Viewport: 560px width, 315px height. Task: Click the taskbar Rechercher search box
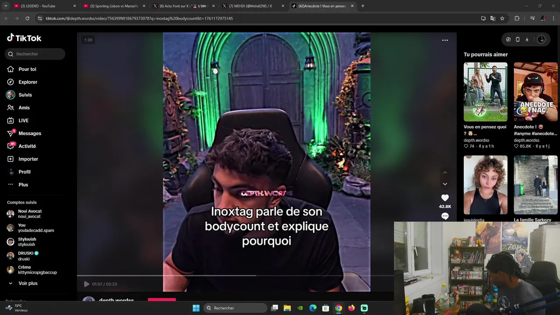click(x=236, y=308)
